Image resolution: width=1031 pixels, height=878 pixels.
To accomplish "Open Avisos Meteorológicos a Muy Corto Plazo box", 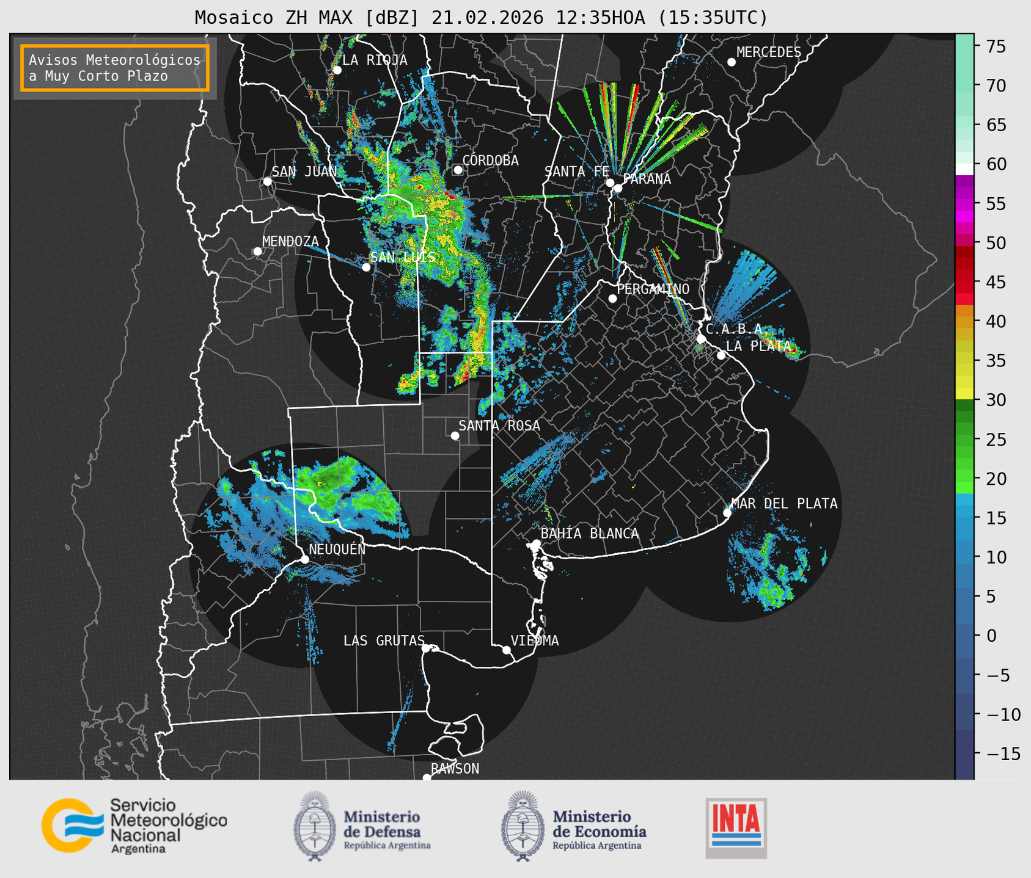I will point(115,68).
